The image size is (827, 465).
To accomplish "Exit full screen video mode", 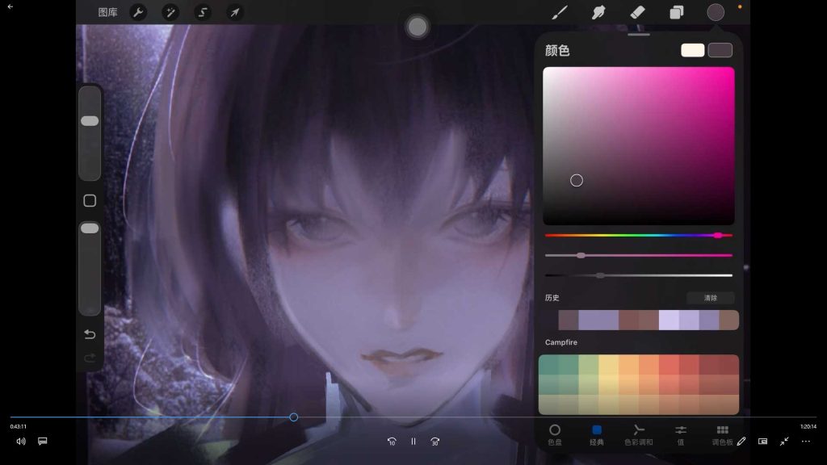I will [784, 442].
